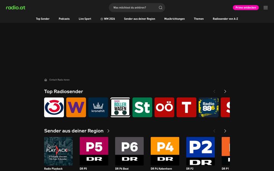Screen dimensions: 274x171
Task: Open the green St station tile
Action: [x=142, y=107]
